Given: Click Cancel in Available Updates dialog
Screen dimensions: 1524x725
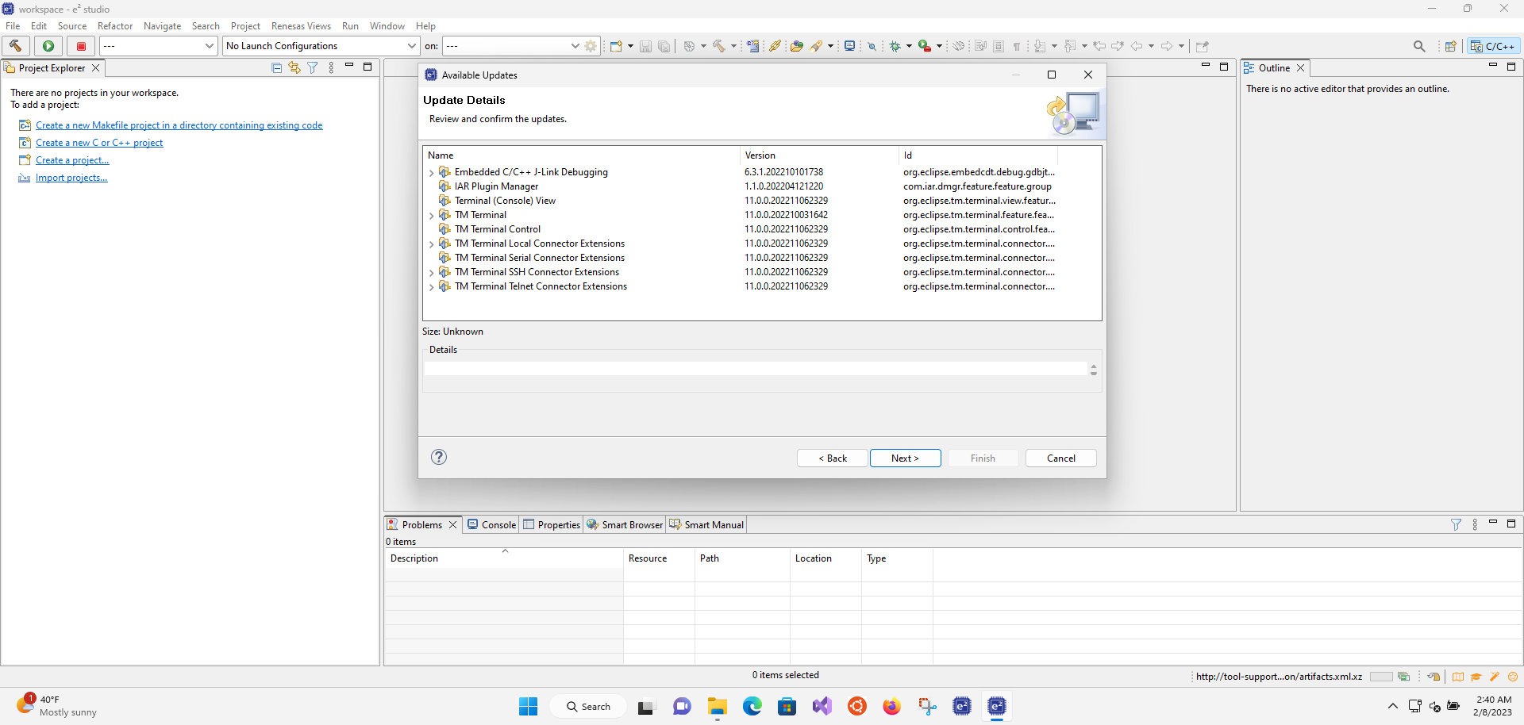Looking at the screenshot, I should (x=1060, y=458).
